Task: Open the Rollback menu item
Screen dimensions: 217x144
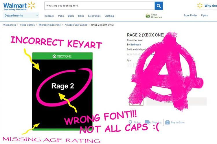Action: coord(49,16)
